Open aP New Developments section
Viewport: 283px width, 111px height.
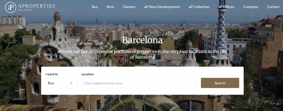point(162,7)
